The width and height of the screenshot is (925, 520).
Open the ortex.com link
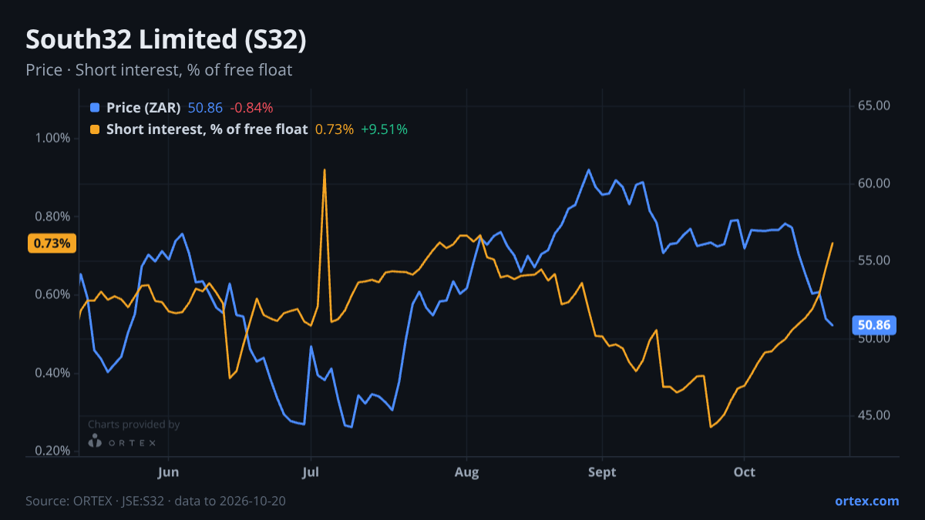point(867,501)
